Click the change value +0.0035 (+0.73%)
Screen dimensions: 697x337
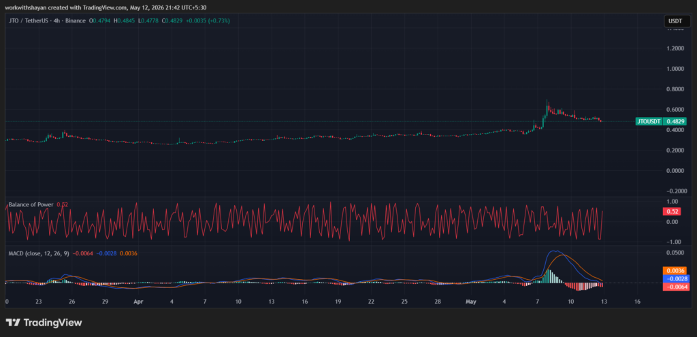coord(208,20)
